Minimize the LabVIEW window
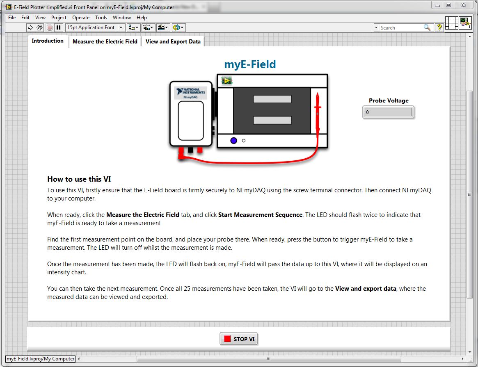 pyautogui.click(x=437, y=5)
